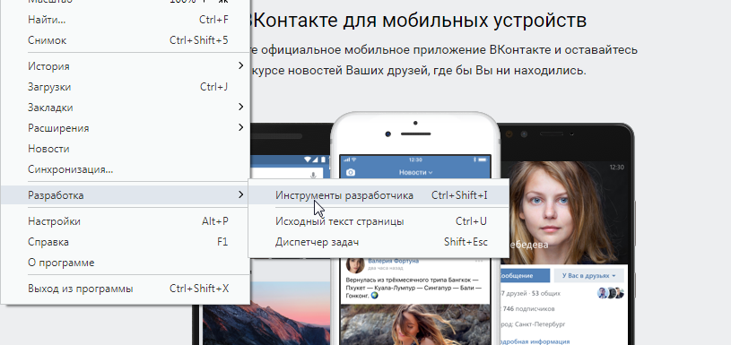Screen dimensions: 731x345
Task: Select the О программе menu item
Action: click(125, 263)
